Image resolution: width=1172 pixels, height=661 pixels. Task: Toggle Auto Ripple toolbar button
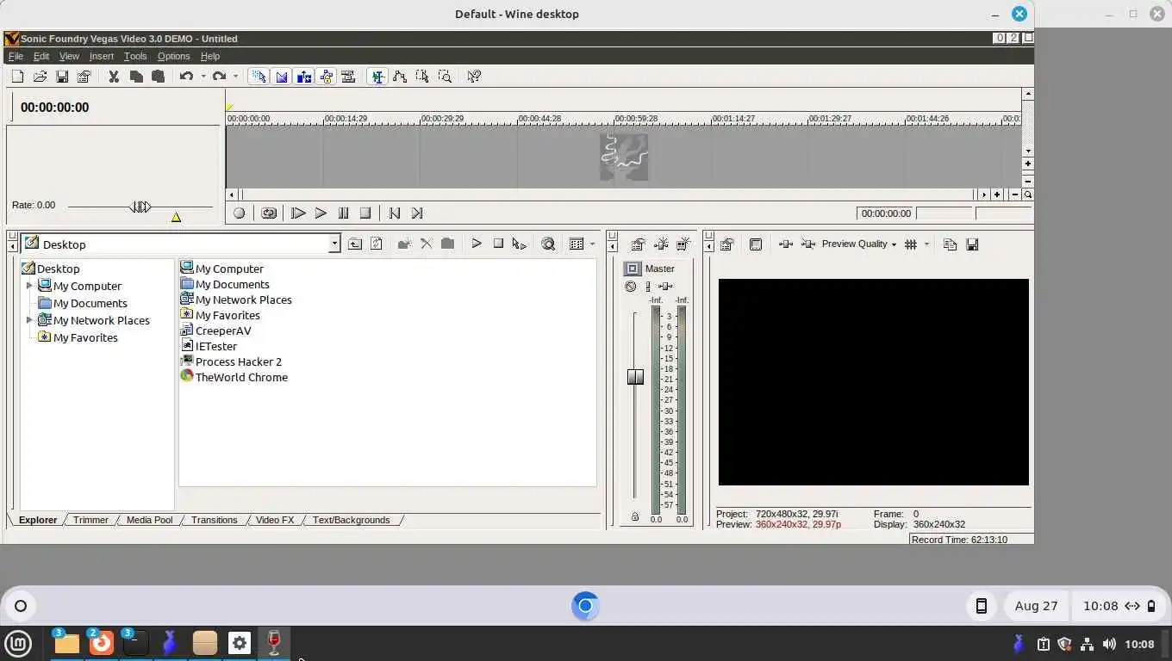303,77
